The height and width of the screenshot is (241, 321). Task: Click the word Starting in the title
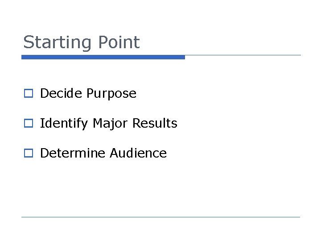tap(57, 43)
